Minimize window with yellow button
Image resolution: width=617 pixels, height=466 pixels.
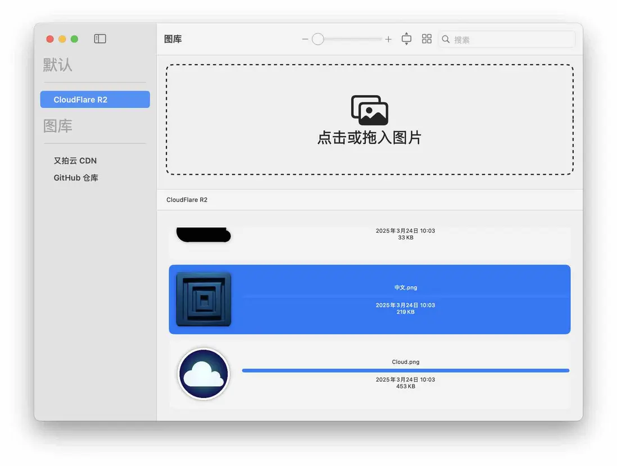tap(62, 39)
